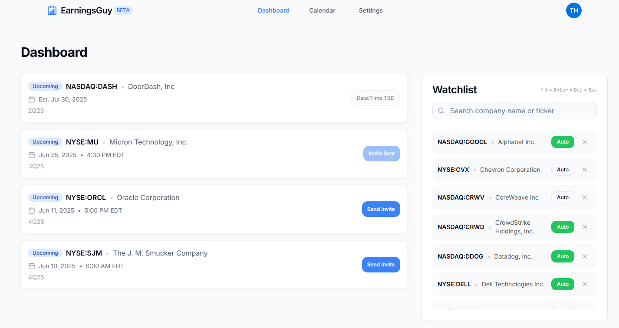The height and width of the screenshot is (328, 619).
Task: Click calendar icon on the DoorDash card
Action: point(32,99)
